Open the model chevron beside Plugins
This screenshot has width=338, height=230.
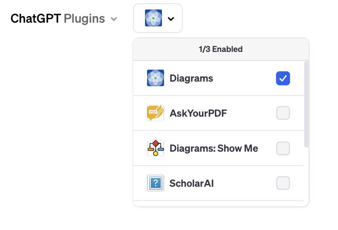coord(114,19)
